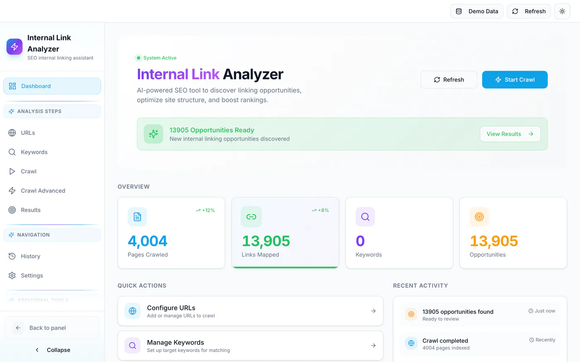Viewport: 580px width, 362px height.
Task: Collapse the sidebar
Action: (x=52, y=350)
